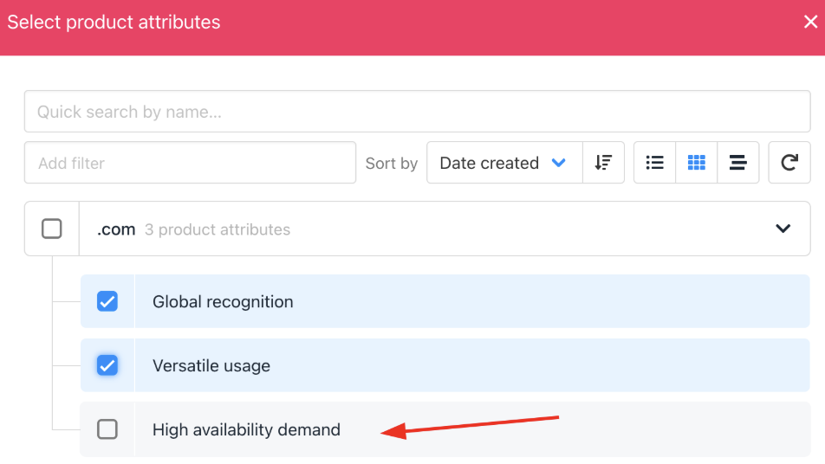Focus the Quick search by name field
The width and height of the screenshot is (825, 464).
[x=417, y=112]
